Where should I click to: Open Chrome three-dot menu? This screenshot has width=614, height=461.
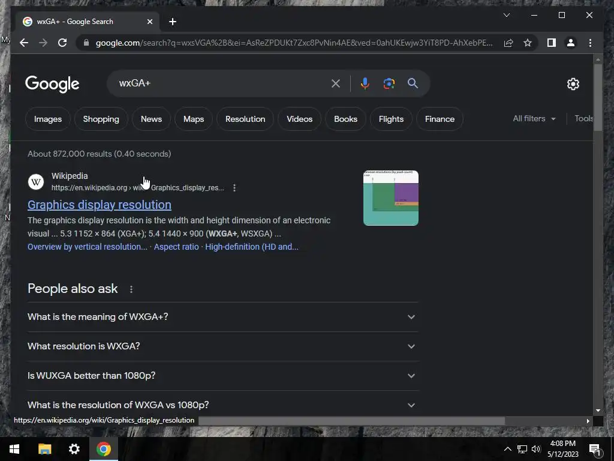[x=590, y=43]
